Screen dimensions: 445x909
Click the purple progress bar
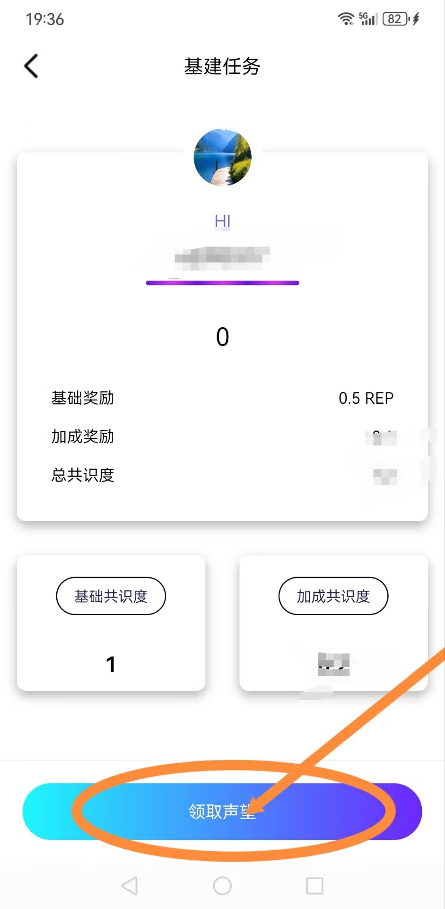tap(222, 283)
